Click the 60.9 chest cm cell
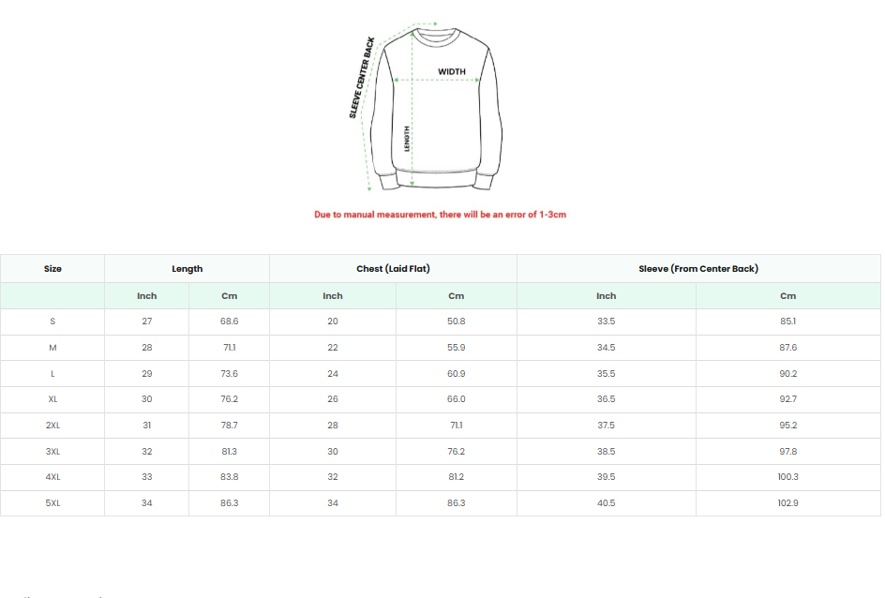Screen dimensions: 885x598 point(456,373)
